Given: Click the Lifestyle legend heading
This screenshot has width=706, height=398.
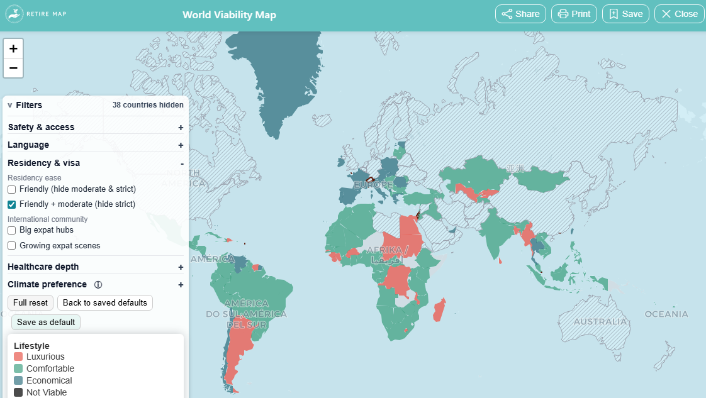Looking at the screenshot, I should pyautogui.click(x=31, y=346).
